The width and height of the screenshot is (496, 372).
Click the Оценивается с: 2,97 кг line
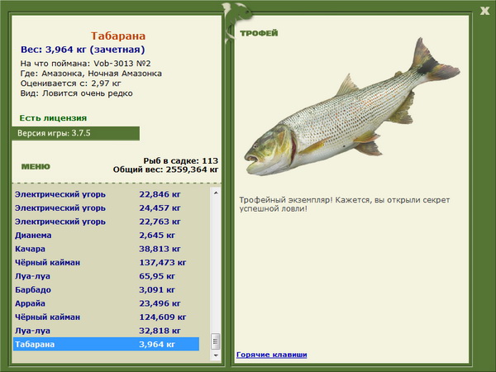pyautogui.click(x=71, y=83)
